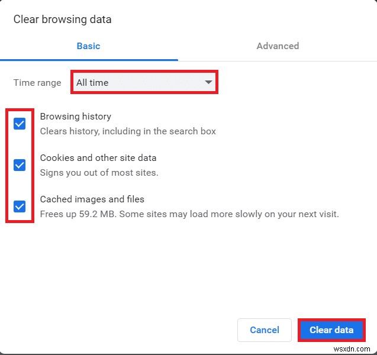Screen dimensions: 377x355
Task: Click the 'Browsing history' label text
Action: [75, 117]
